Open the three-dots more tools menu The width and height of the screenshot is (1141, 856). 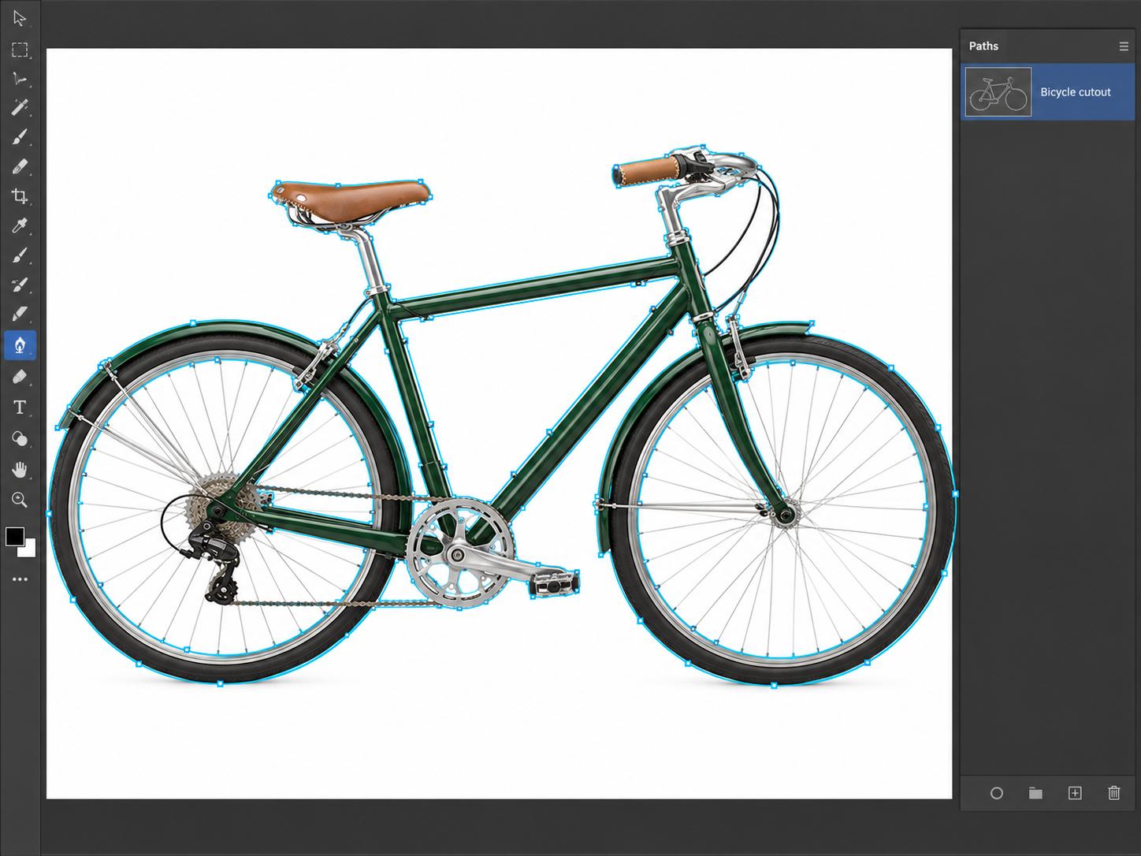pyautogui.click(x=20, y=579)
